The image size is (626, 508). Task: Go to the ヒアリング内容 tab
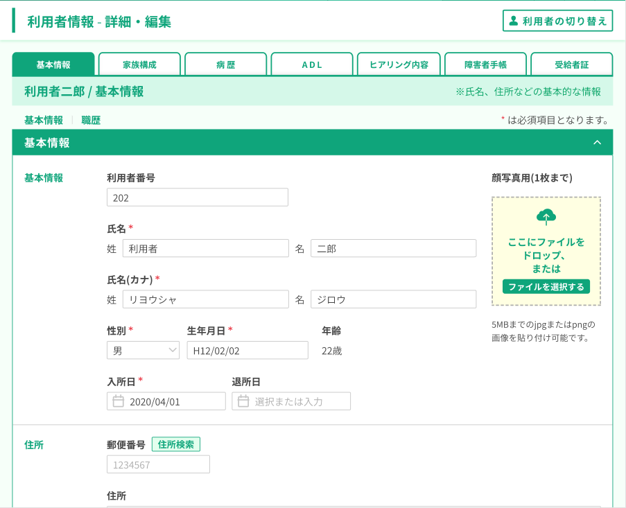point(399,64)
